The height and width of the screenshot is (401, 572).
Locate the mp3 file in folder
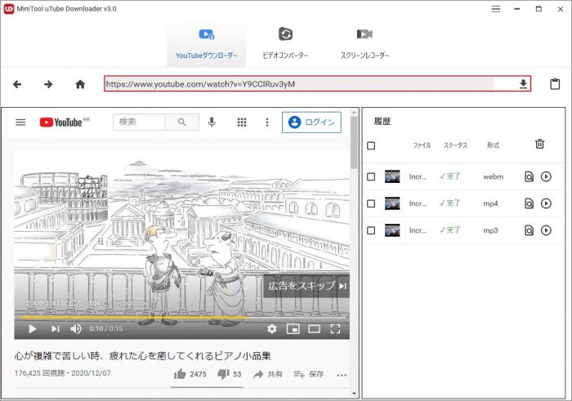[529, 230]
